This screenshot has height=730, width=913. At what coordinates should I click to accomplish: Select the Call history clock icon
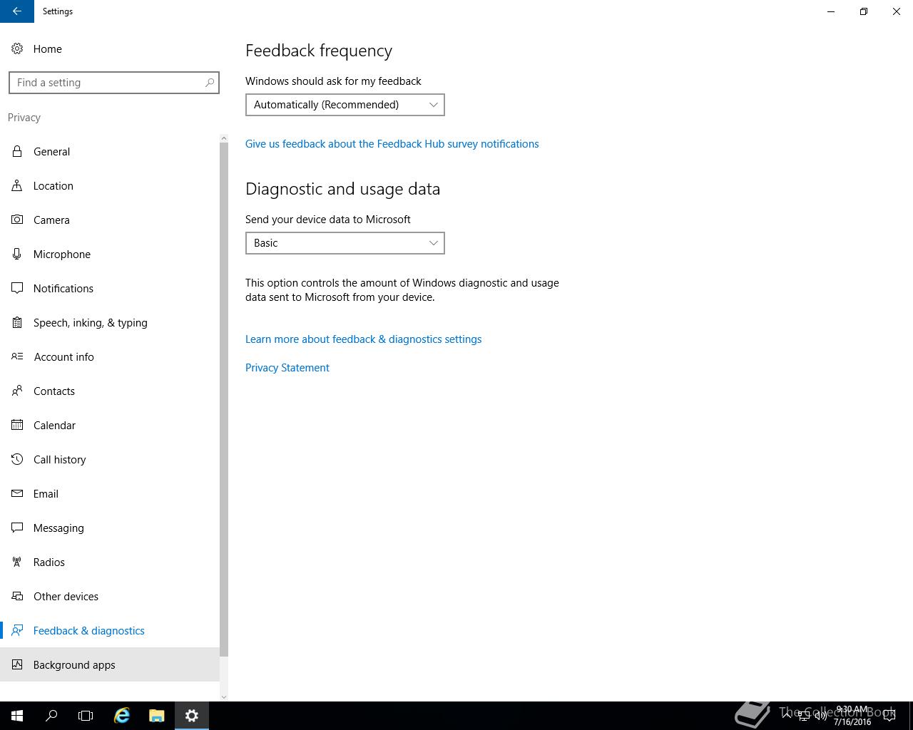17,460
